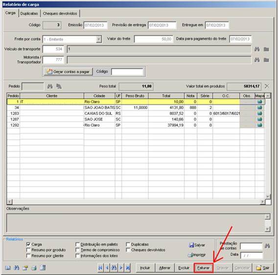The image size is (278, 275).
Task: Check Resumo por produto
Action: 28,250
